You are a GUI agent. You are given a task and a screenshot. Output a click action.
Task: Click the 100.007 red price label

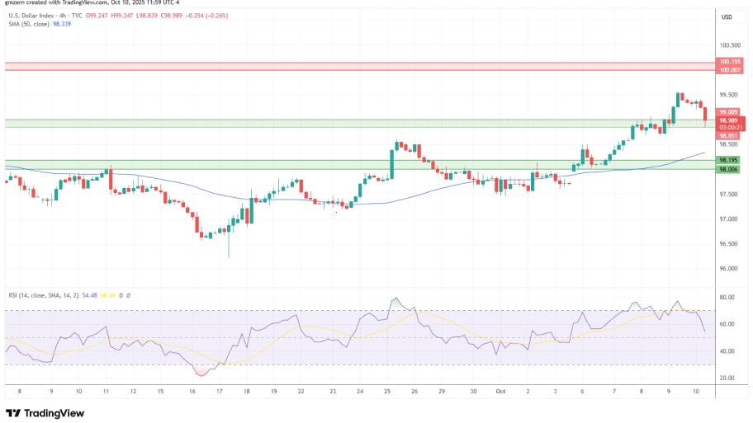click(729, 70)
